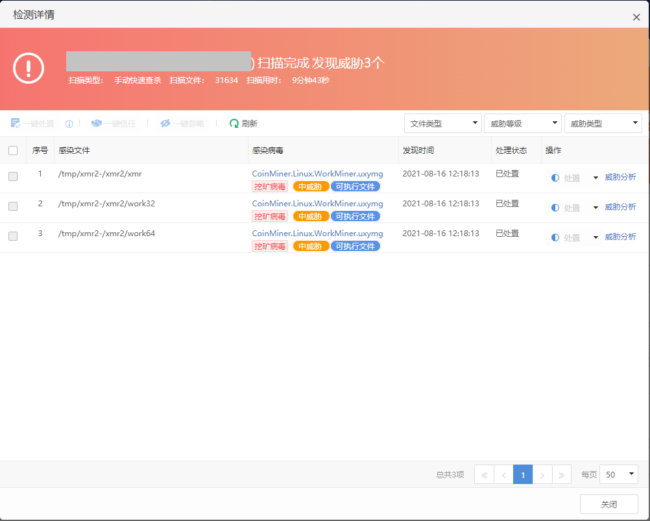This screenshot has width=650, height=521.
Task: Click the 发现时间 column header
Action: coord(418,151)
